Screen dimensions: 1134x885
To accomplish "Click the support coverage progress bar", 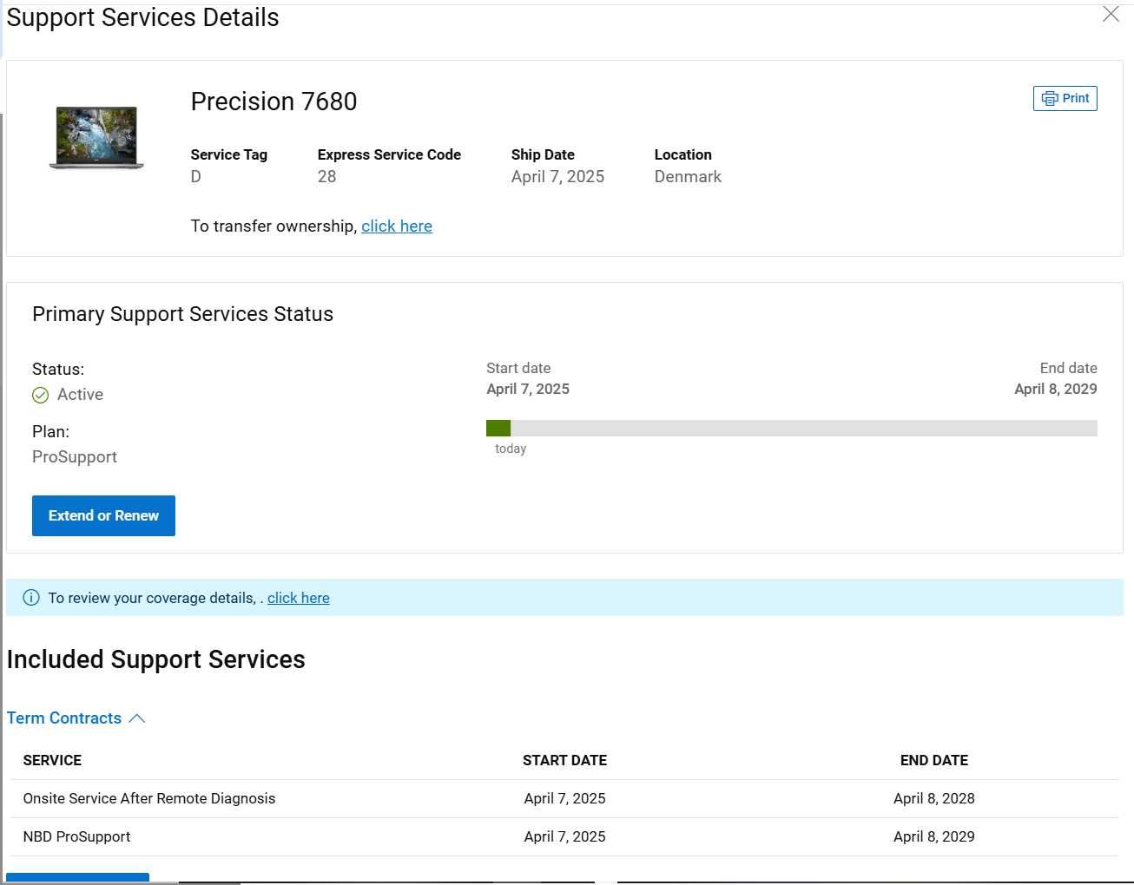I will 791,428.
